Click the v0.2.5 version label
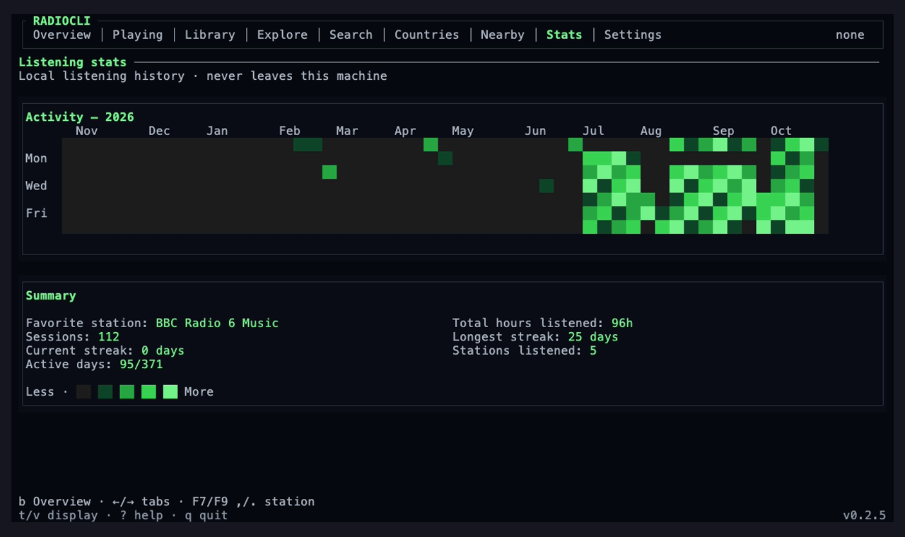905x537 pixels. [864, 515]
